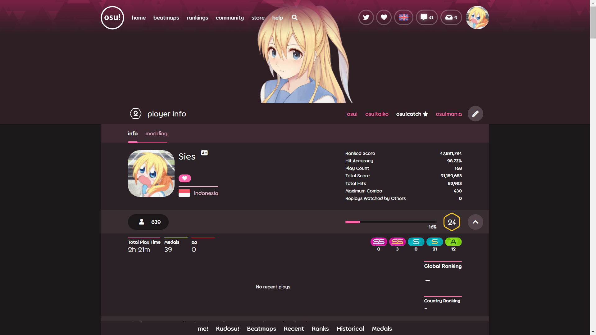Click the Indonesia country link

pos(206,193)
